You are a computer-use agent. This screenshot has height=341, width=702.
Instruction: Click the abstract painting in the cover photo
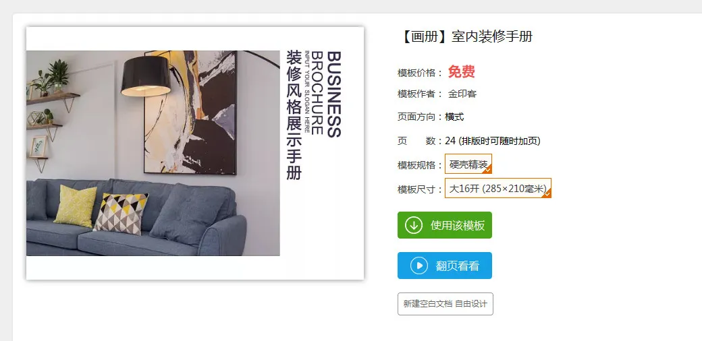coord(190,112)
